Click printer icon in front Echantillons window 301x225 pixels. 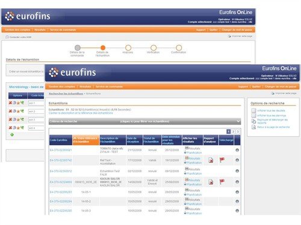point(273,93)
